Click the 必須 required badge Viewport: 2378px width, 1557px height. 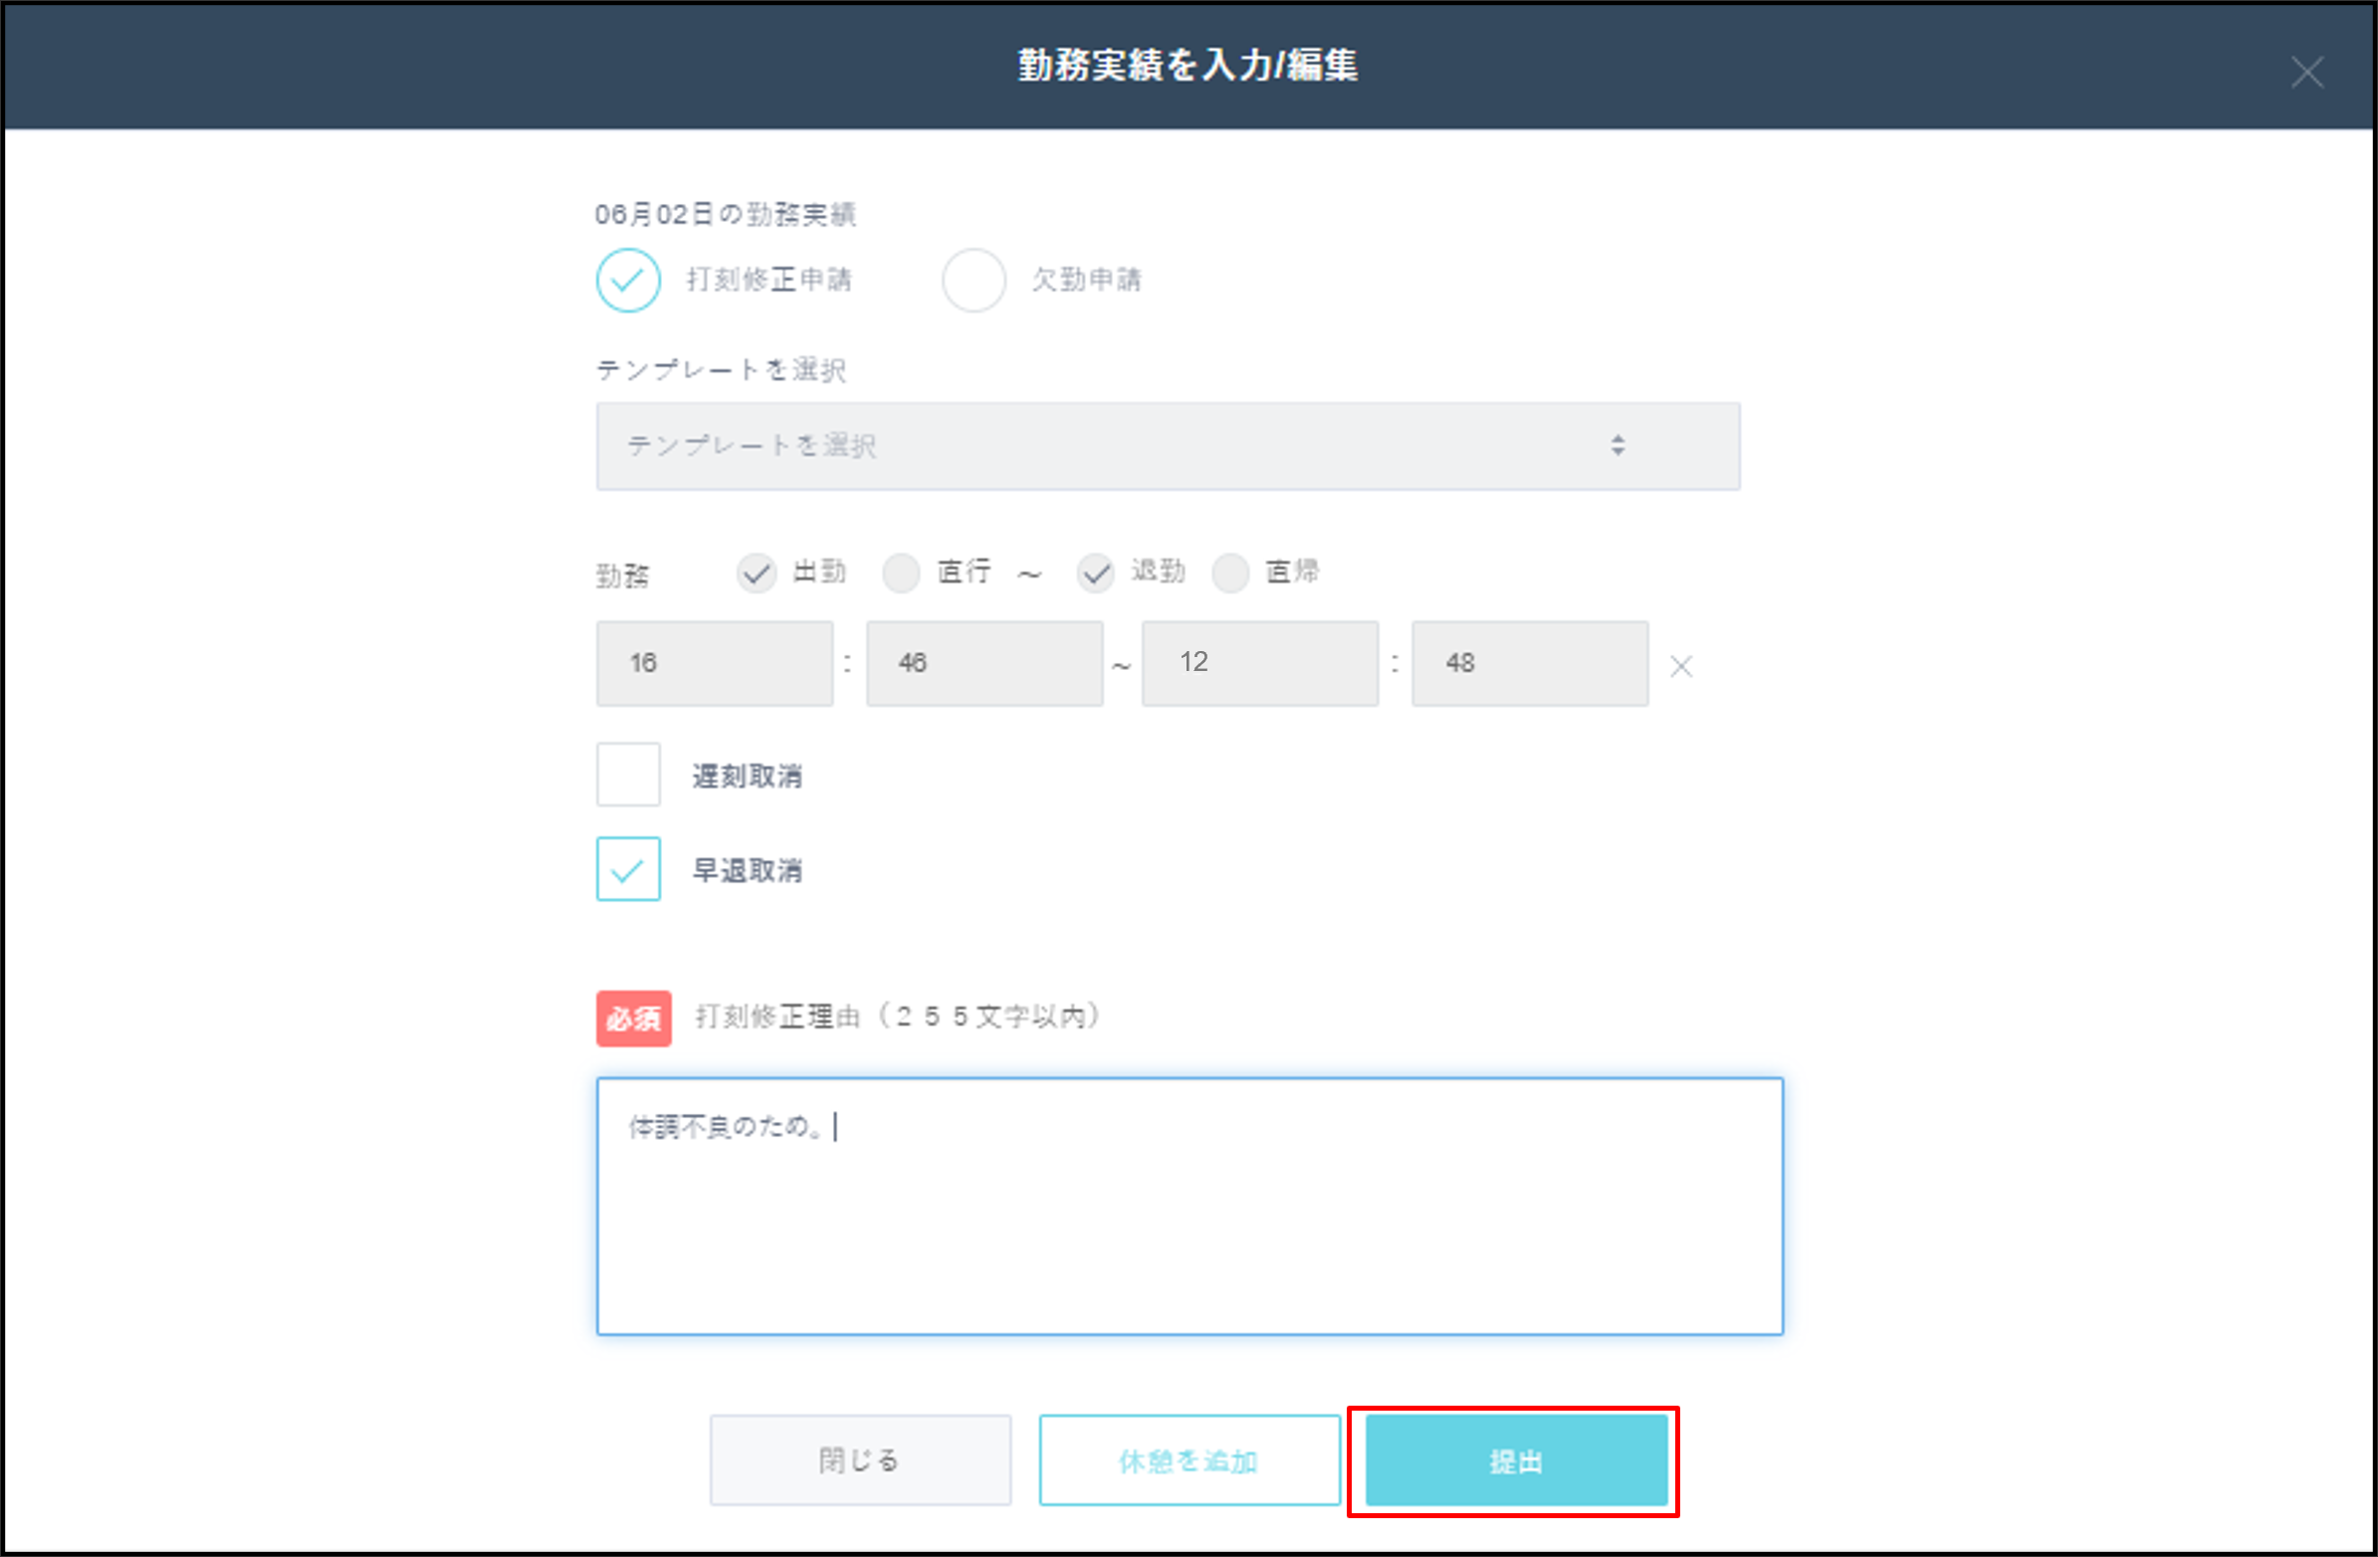tap(632, 1018)
